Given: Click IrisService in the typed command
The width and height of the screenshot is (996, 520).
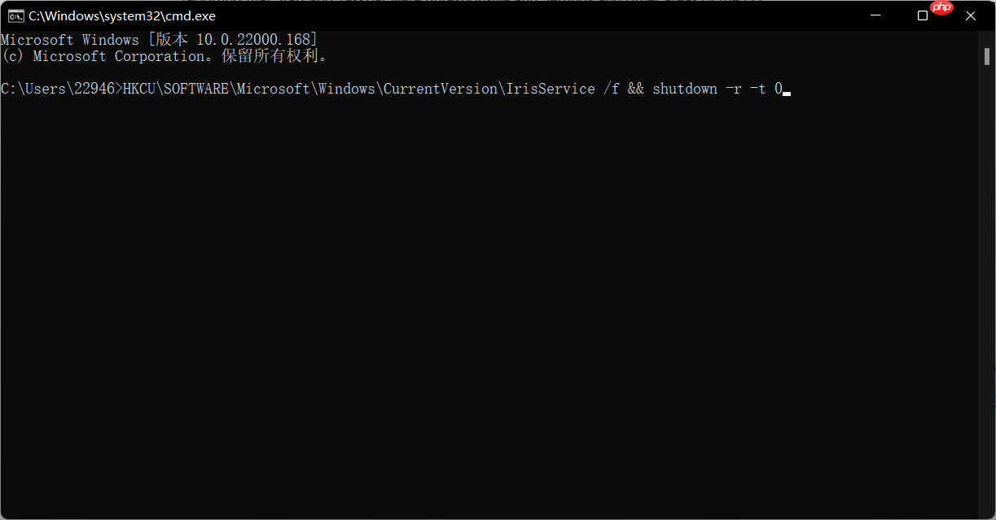Looking at the screenshot, I should 551,89.
